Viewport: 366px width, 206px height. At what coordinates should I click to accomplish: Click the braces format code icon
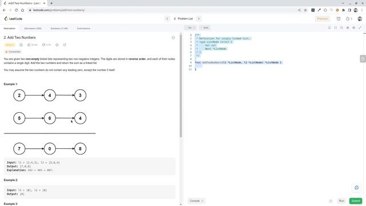pos(336,28)
